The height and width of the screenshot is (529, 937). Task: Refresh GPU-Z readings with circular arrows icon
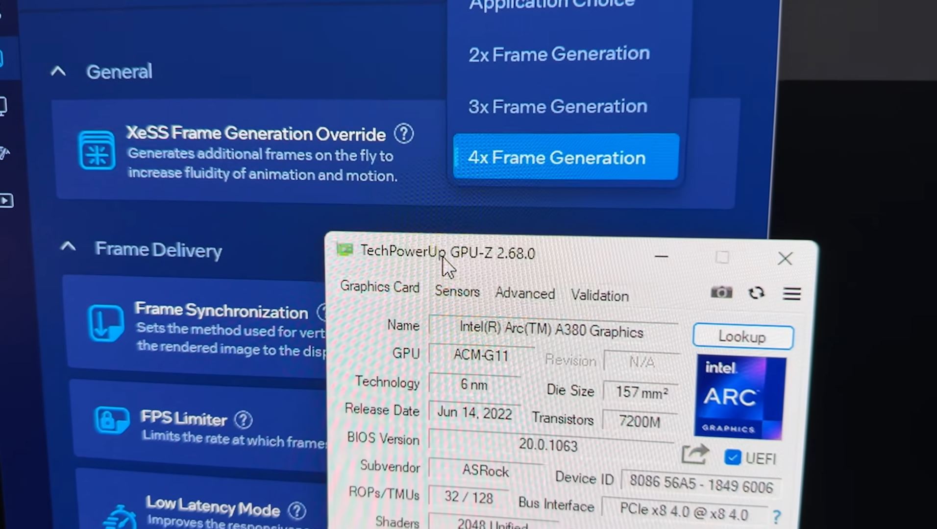tap(756, 293)
